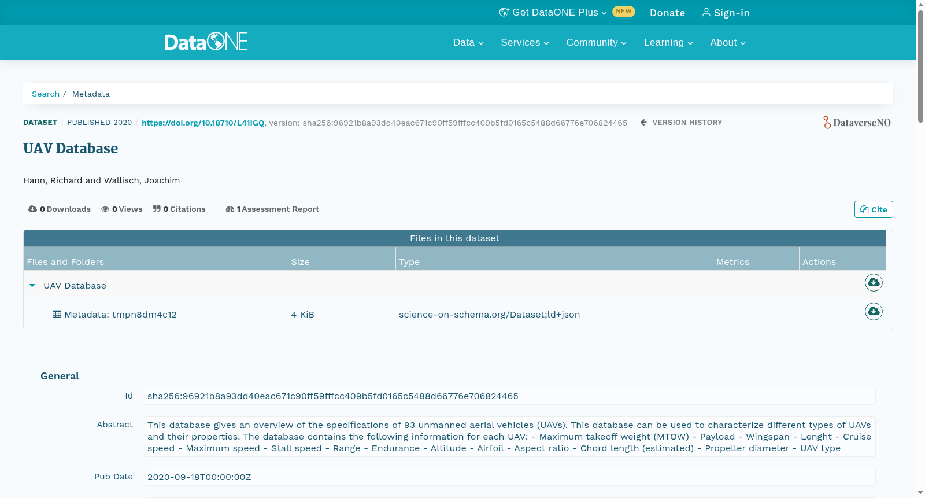
Task: Click the NEW badge
Action: point(624,12)
